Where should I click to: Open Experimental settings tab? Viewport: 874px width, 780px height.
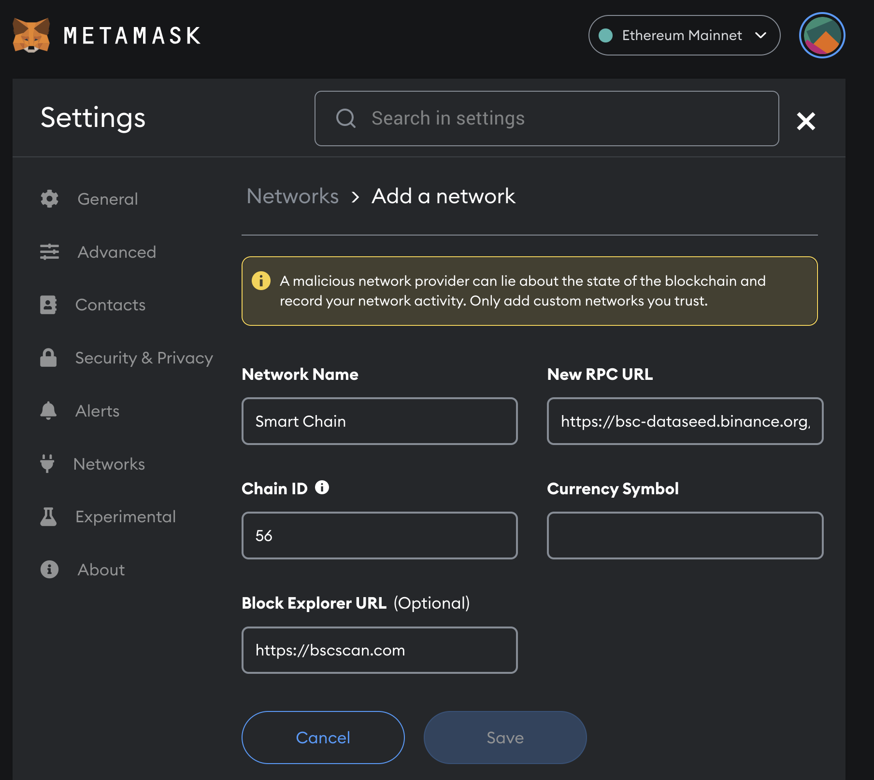(x=126, y=517)
